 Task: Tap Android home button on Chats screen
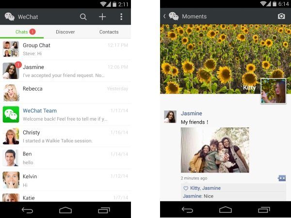pyautogui.click(x=65, y=210)
